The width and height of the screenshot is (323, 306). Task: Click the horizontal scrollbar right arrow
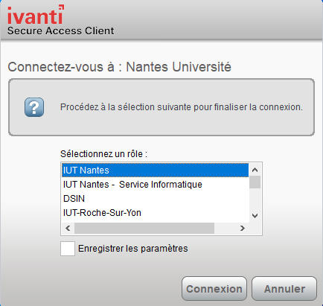coord(243,228)
